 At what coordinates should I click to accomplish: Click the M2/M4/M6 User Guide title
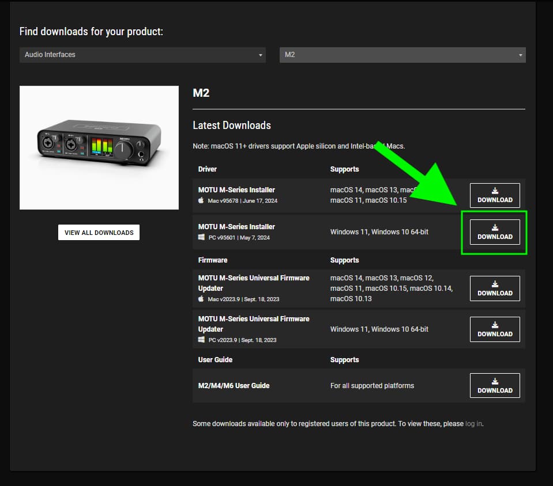pos(234,386)
